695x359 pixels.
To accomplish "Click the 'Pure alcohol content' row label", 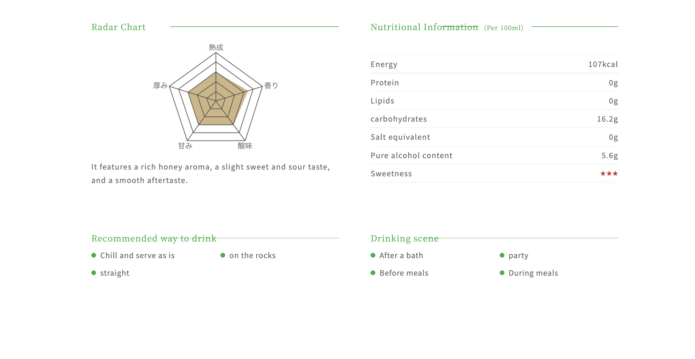I will [x=412, y=156].
